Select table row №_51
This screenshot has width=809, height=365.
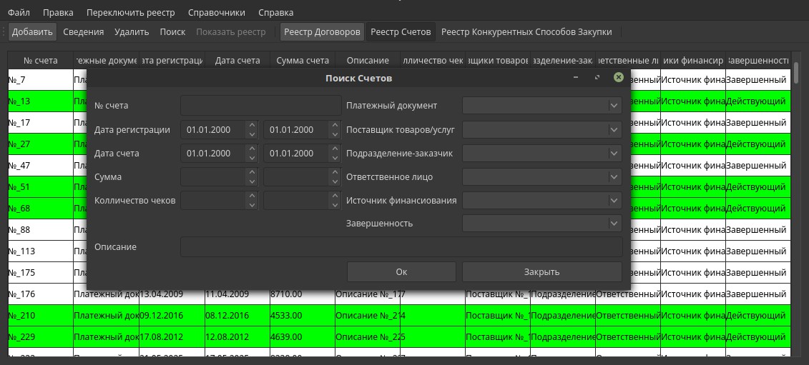click(x=41, y=187)
